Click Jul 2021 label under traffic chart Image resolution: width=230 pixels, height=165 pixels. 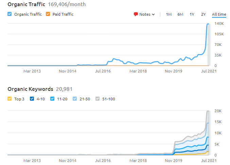[209, 71]
